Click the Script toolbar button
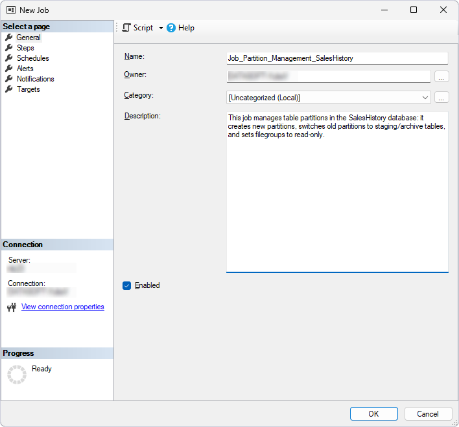This screenshot has height=427, width=459. (x=137, y=28)
